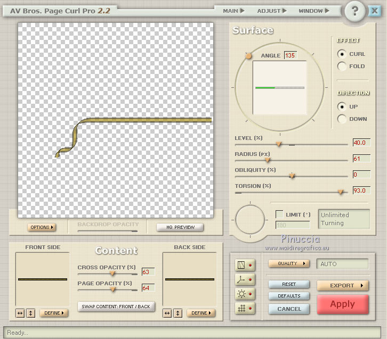Toggle the surface panel icon button
387x339 pixels.
245,265
